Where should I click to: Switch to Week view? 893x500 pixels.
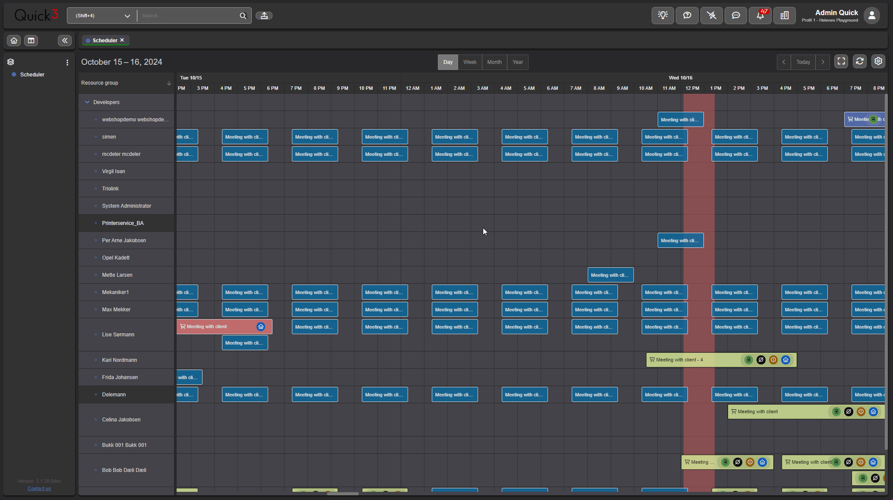click(x=470, y=62)
